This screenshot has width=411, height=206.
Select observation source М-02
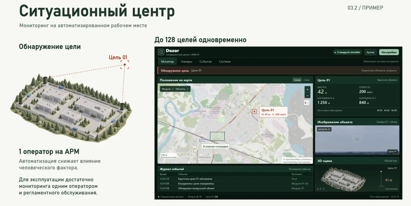pyautogui.click(x=387, y=111)
